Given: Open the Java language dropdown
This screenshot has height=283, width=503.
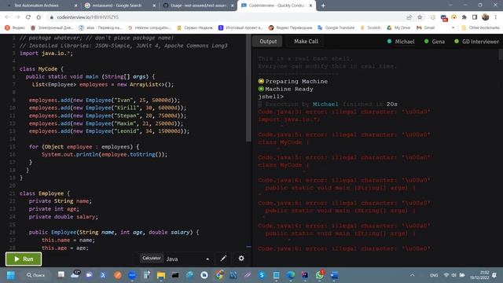Looking at the screenshot, I should (188, 259).
